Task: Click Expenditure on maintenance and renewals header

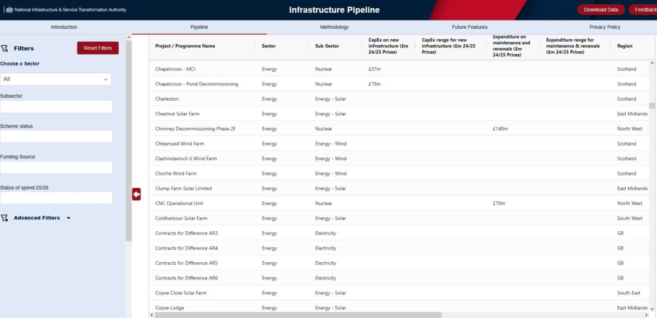Action: tap(511, 46)
